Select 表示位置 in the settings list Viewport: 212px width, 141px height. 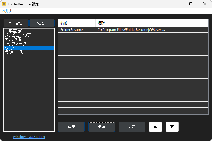pos(29,40)
